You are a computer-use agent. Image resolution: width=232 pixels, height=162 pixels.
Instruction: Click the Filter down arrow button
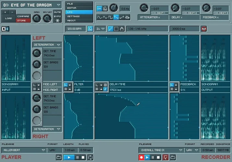click(x=70, y=85)
